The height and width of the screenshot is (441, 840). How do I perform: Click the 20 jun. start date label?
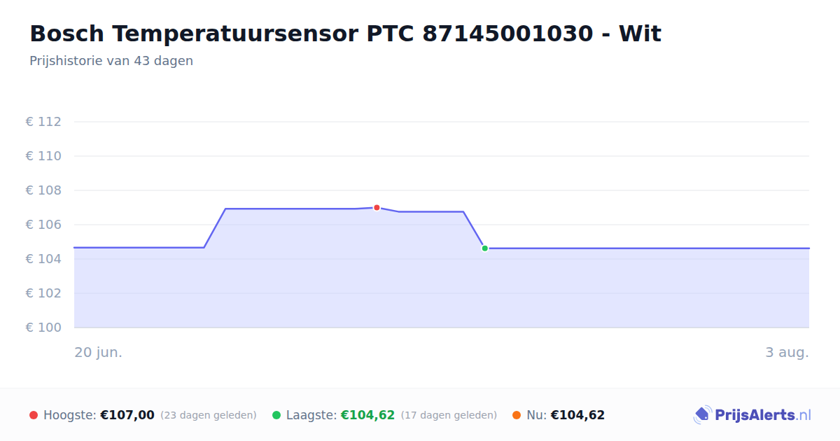click(99, 352)
